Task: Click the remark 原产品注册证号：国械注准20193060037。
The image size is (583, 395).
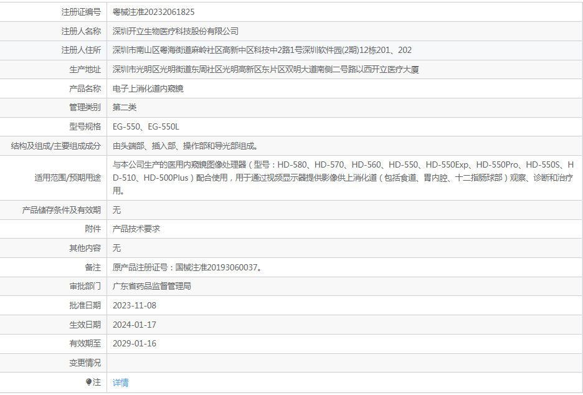Action: coord(187,267)
